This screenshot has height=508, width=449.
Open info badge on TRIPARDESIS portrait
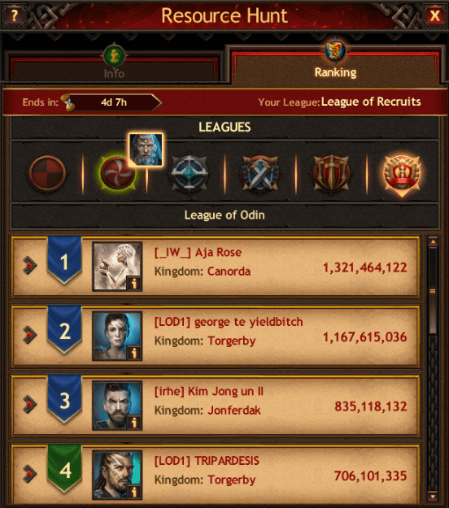pyautogui.click(x=134, y=492)
